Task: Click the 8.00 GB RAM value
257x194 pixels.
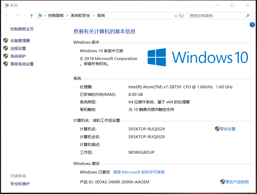Action: click(x=135, y=95)
